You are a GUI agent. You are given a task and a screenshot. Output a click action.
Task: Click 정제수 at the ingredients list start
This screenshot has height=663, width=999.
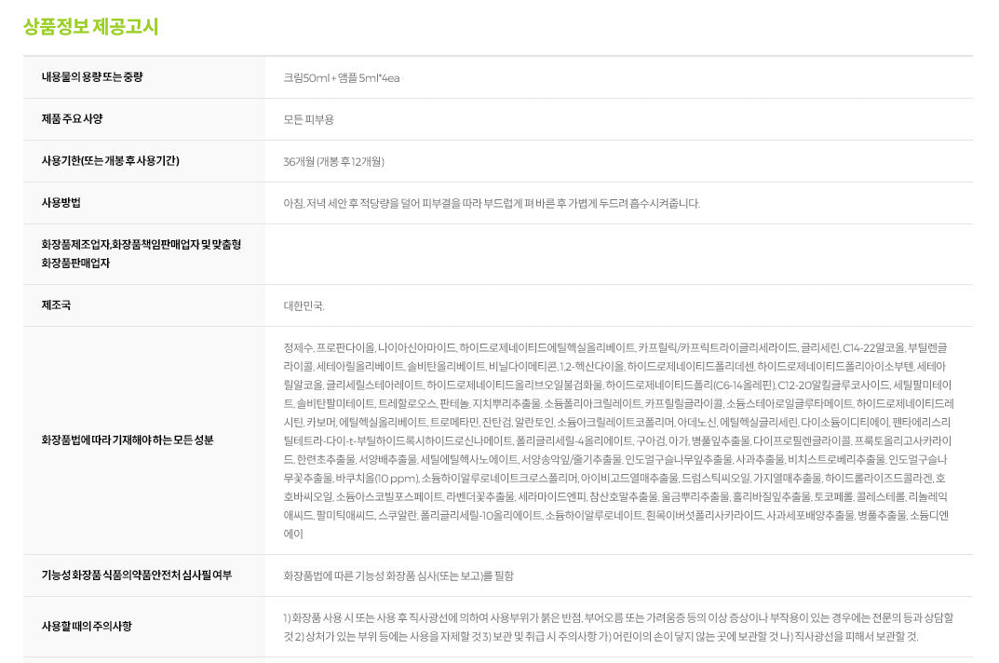tap(298, 347)
